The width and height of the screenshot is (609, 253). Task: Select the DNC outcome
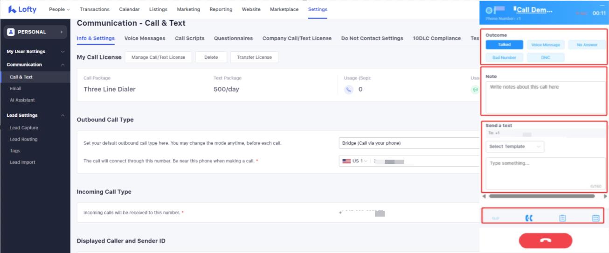point(546,57)
